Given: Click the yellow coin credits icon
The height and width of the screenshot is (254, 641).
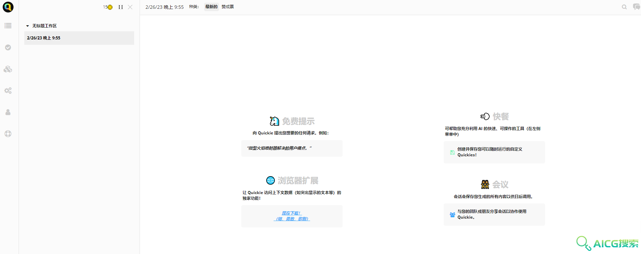Looking at the screenshot, I should pyautogui.click(x=110, y=7).
